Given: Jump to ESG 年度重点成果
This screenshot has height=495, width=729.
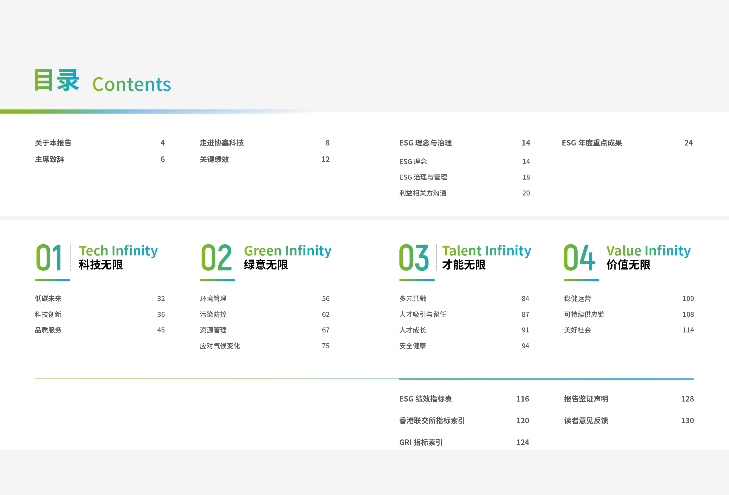Looking at the screenshot, I should pyautogui.click(x=591, y=143).
